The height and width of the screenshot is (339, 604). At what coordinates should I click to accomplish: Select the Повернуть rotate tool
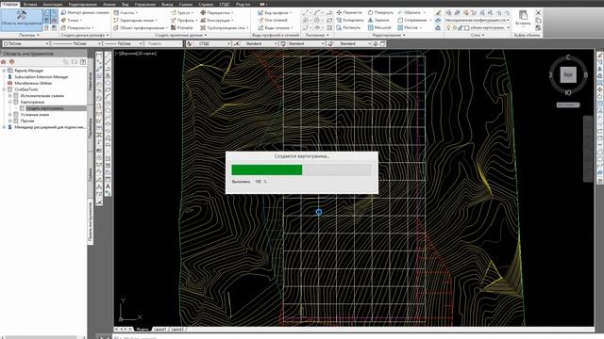(380, 12)
